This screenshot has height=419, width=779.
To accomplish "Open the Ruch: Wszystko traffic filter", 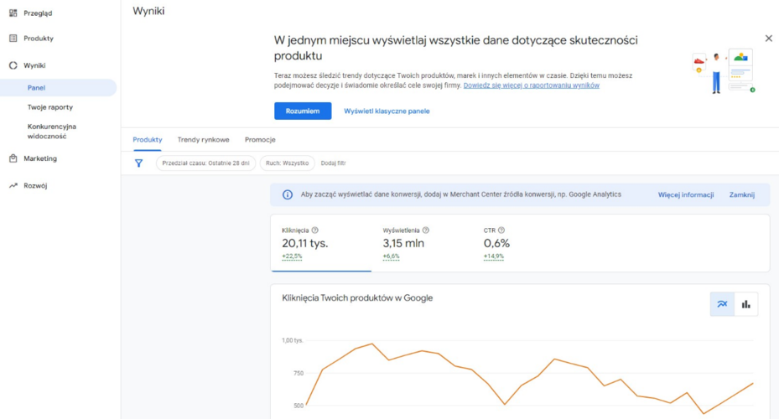I will pyautogui.click(x=287, y=163).
